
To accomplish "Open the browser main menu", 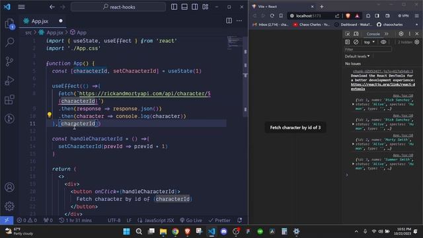I will pos(417,16).
